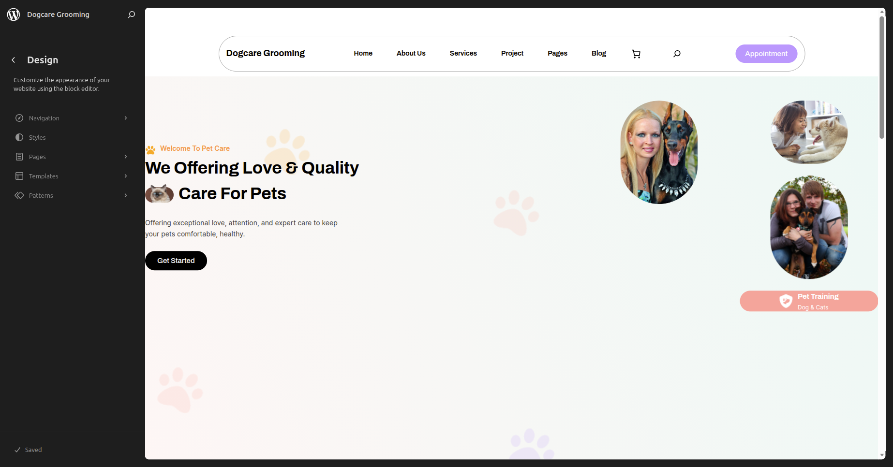Click the woman with husky photo
This screenshot has height=467, width=893.
809,132
